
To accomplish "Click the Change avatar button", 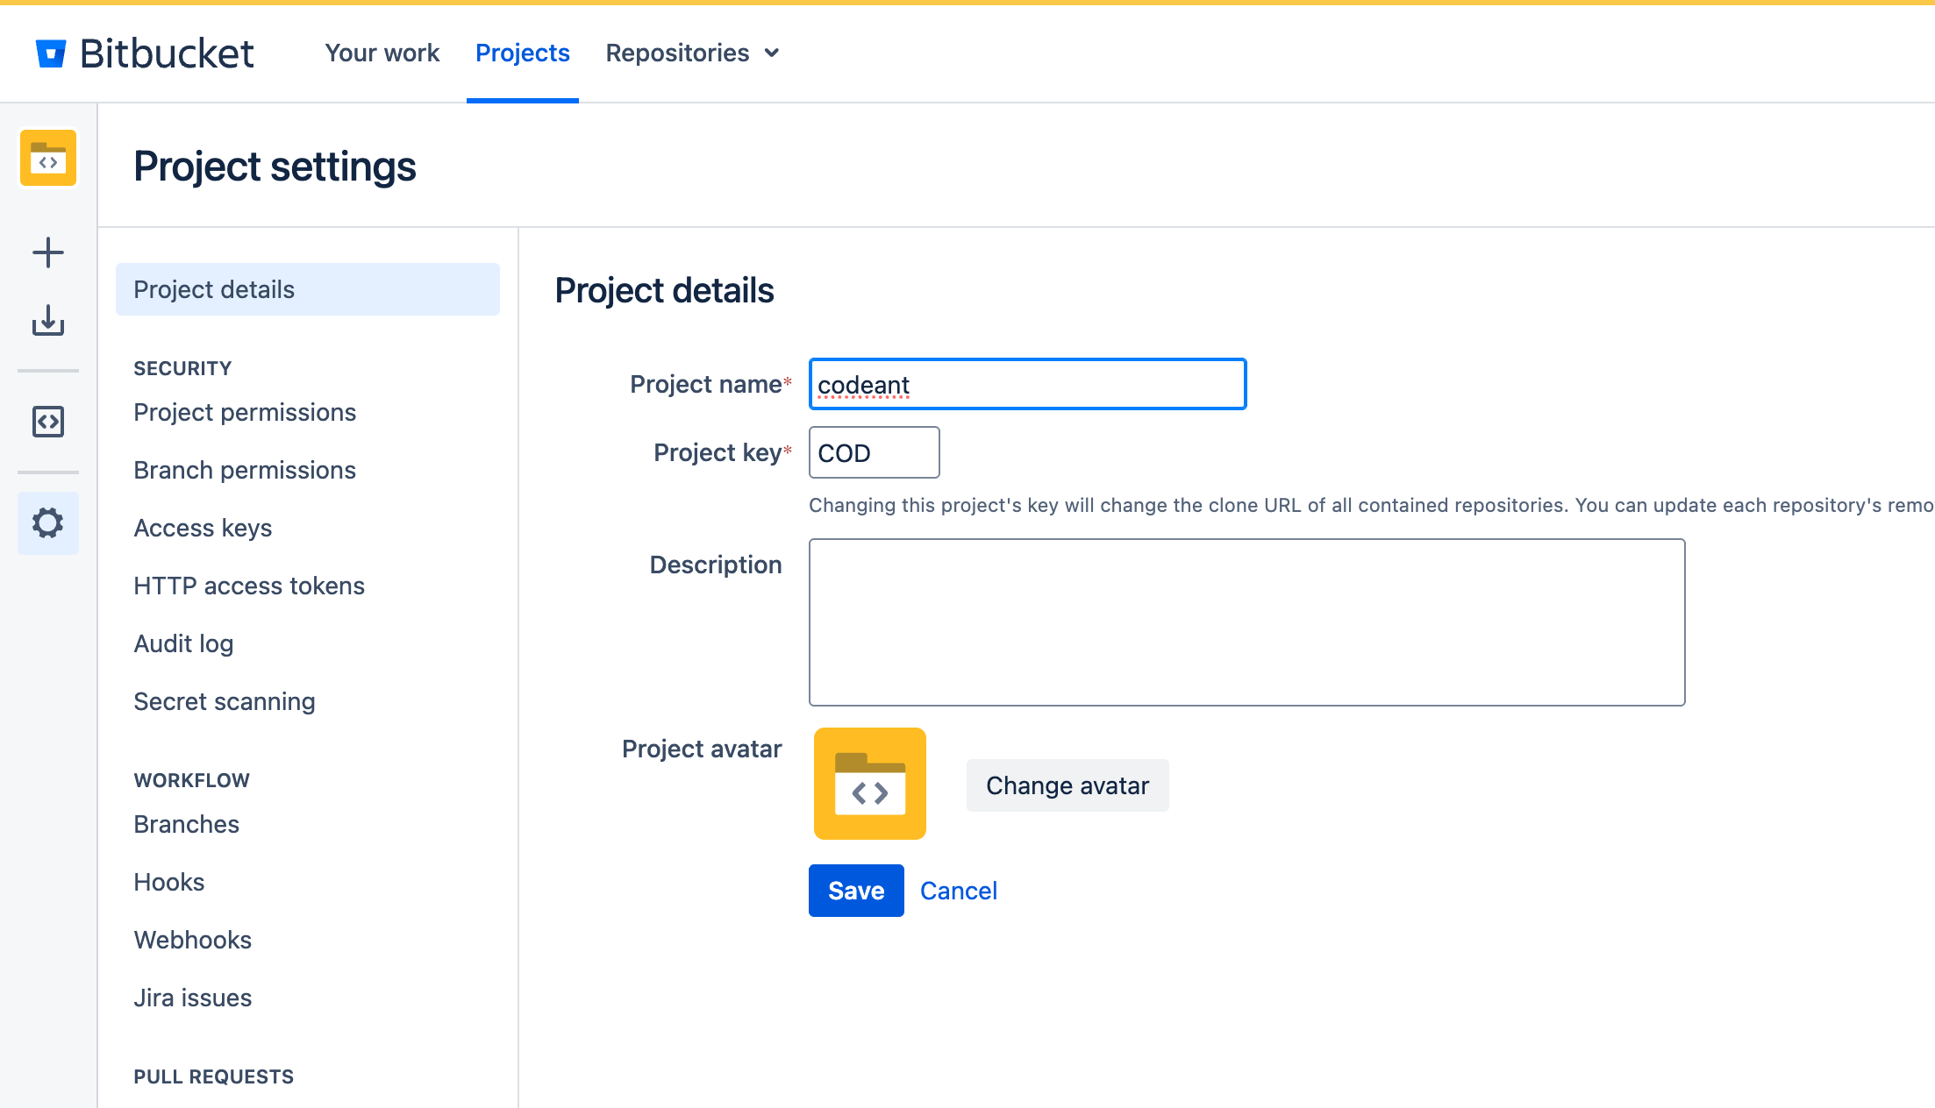I will (x=1067, y=785).
